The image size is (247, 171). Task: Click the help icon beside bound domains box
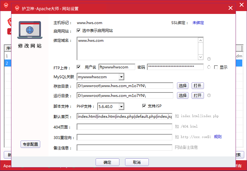pyautogui.click(x=209, y=59)
